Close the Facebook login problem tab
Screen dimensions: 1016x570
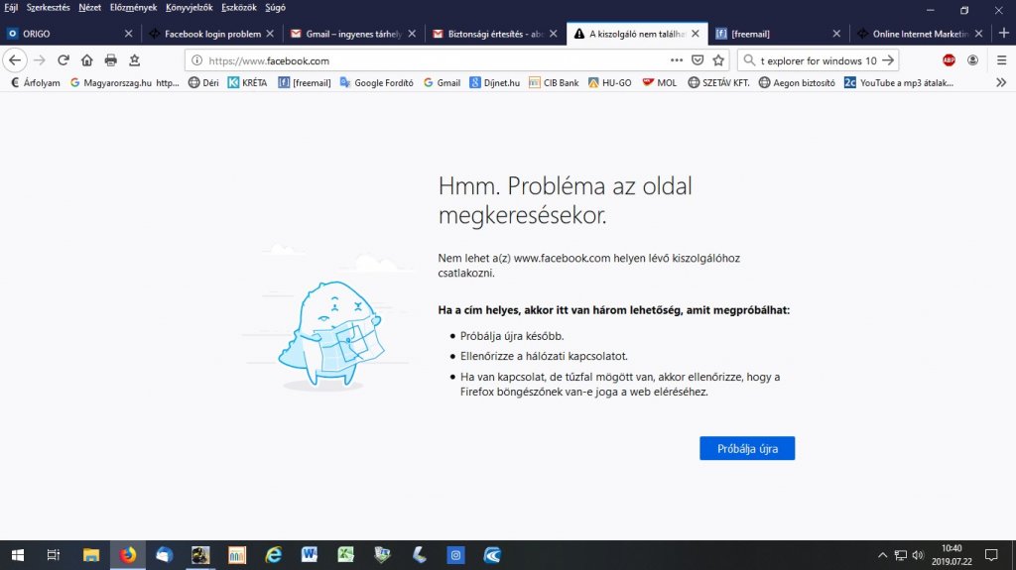(x=270, y=34)
